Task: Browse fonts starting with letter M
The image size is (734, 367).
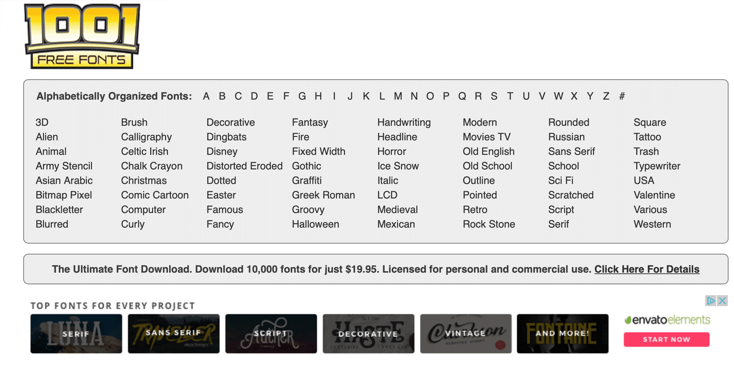Action: tap(398, 96)
